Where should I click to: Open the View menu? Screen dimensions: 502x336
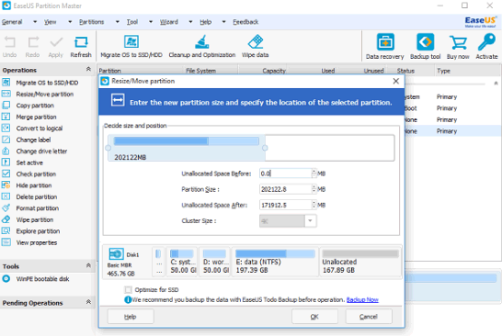pos(50,22)
